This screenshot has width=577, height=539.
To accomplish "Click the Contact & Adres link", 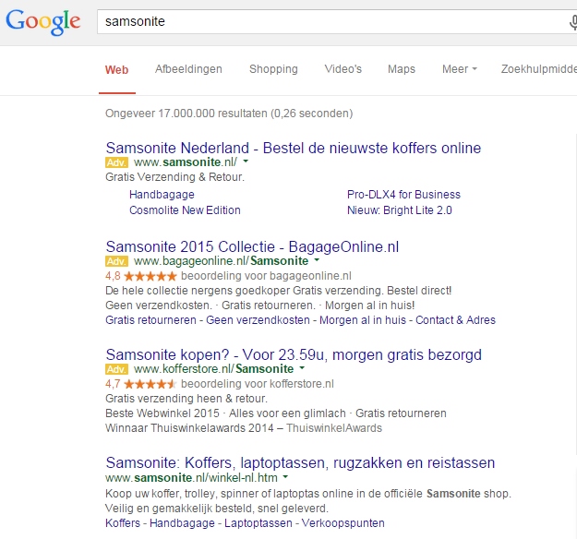I will pyautogui.click(x=455, y=320).
